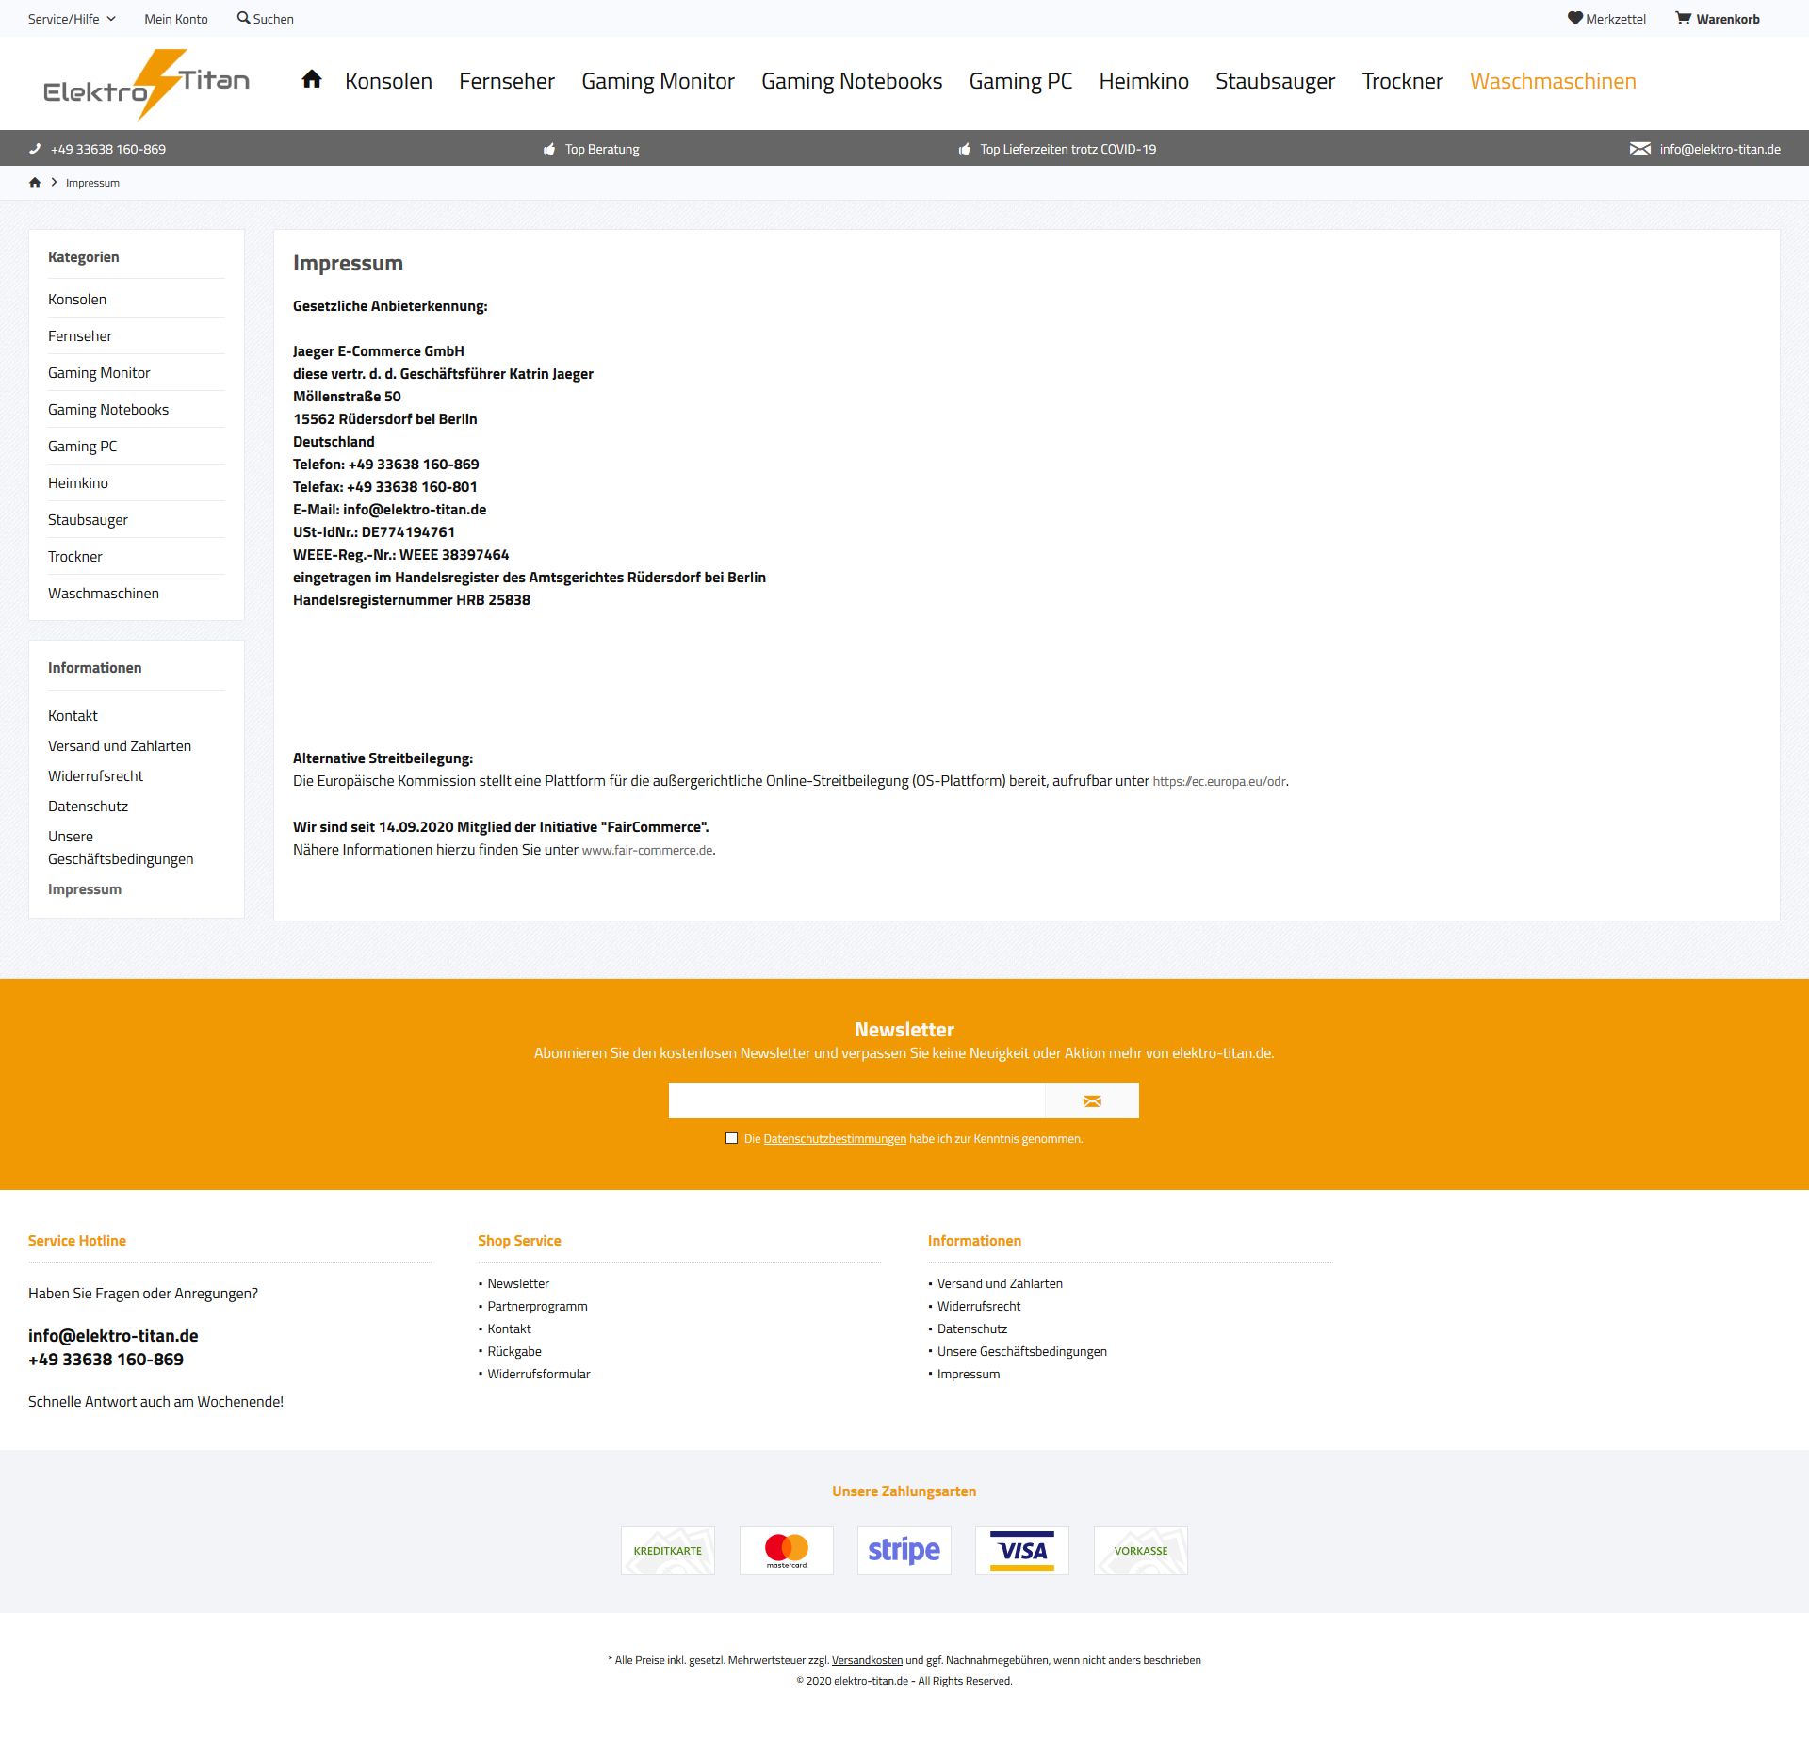Screen dimensions: 1809x1744
Task: Open Konsolen in Kategorien sidebar
Action: (x=77, y=300)
